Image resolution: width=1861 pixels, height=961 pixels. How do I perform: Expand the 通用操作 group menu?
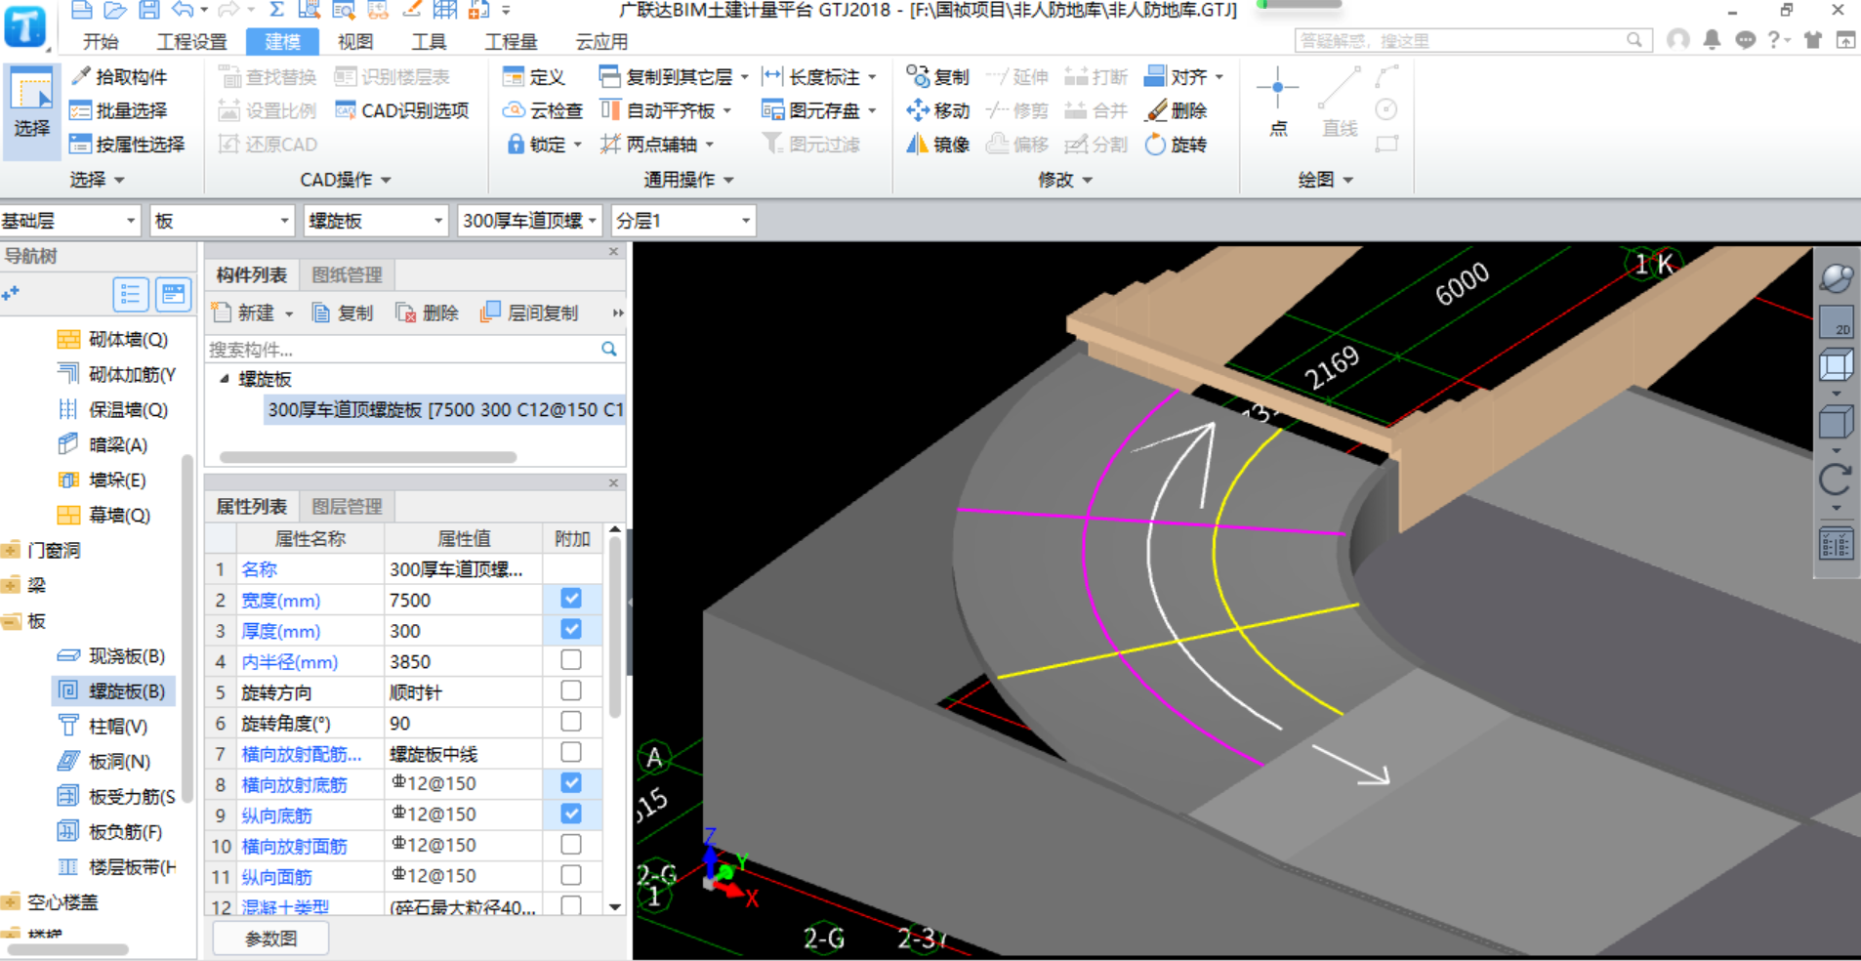688,180
